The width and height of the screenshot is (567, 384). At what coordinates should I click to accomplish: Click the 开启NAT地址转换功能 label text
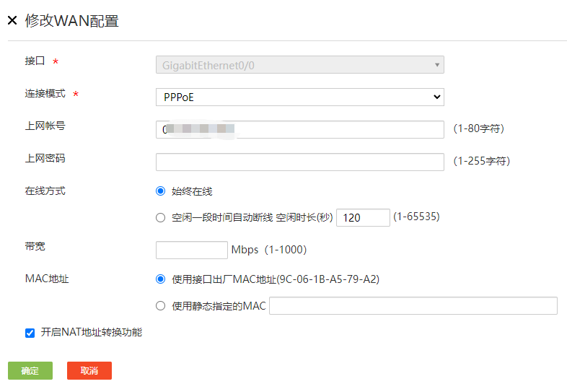coord(92,333)
